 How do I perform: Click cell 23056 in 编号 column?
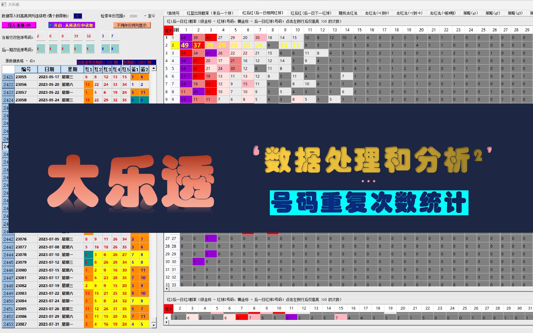pyautogui.click(x=26, y=85)
